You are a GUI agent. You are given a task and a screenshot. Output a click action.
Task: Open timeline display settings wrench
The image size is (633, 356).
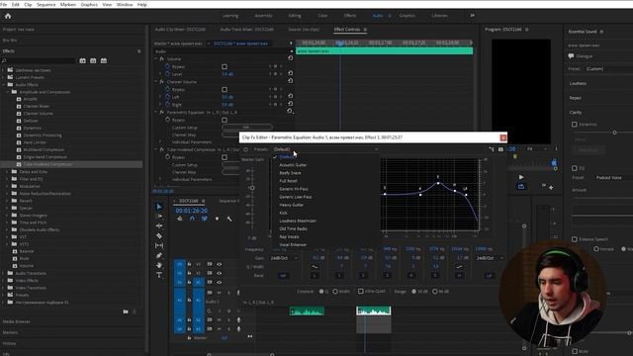click(229, 219)
